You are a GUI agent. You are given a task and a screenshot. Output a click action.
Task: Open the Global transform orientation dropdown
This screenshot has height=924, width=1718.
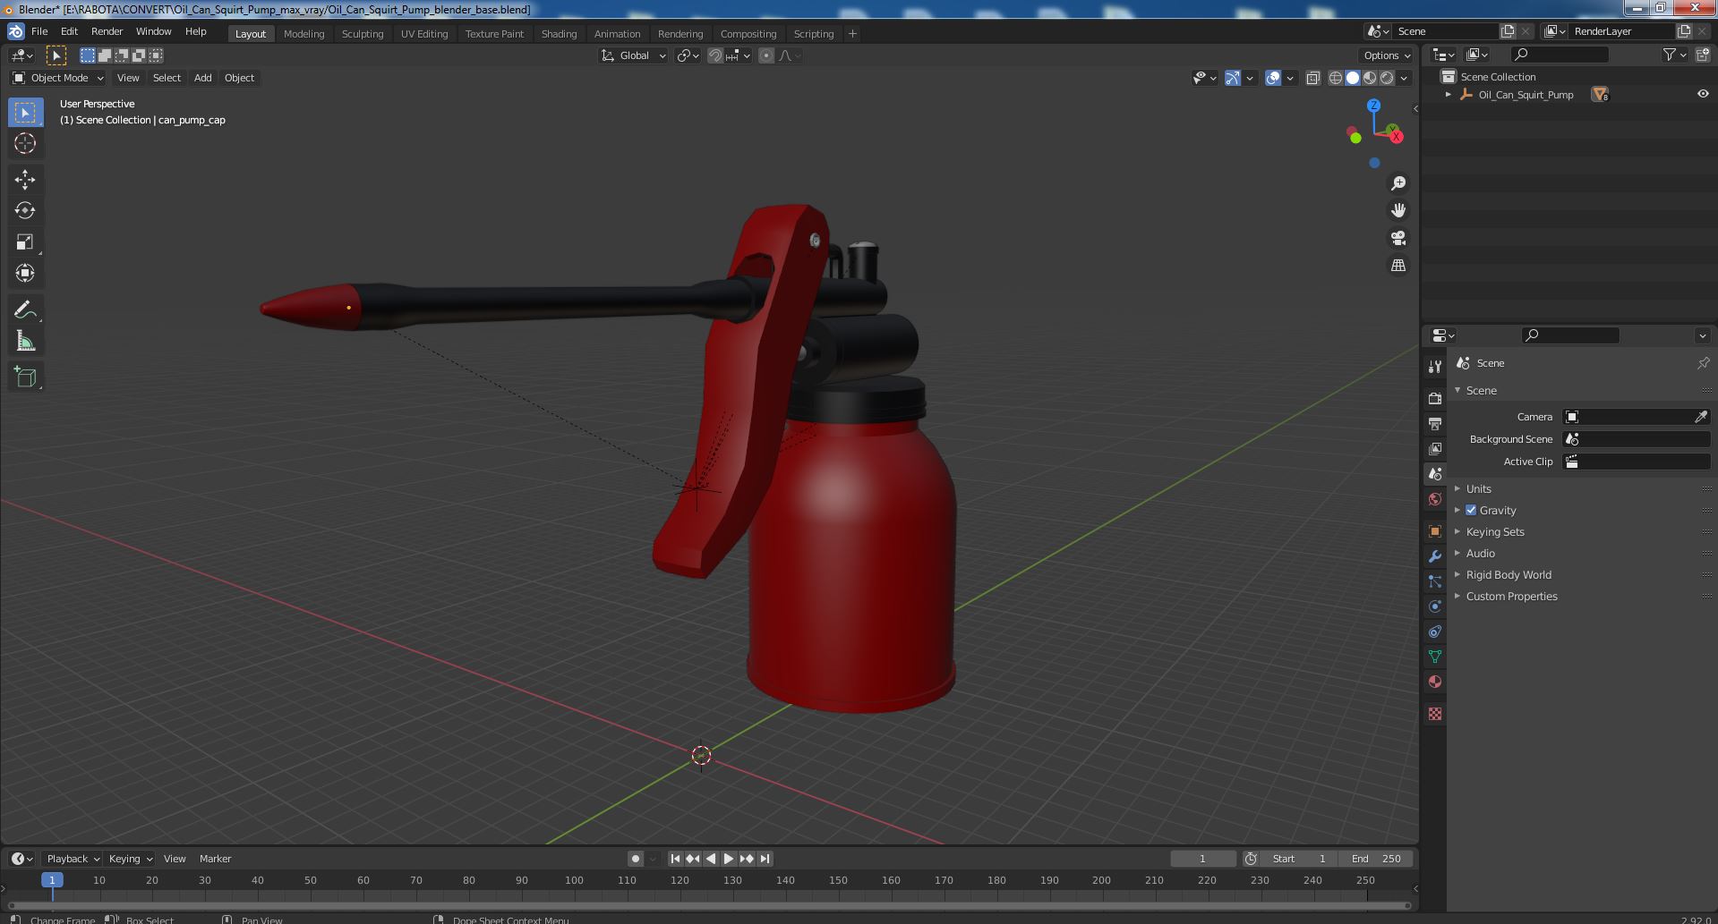click(x=634, y=55)
